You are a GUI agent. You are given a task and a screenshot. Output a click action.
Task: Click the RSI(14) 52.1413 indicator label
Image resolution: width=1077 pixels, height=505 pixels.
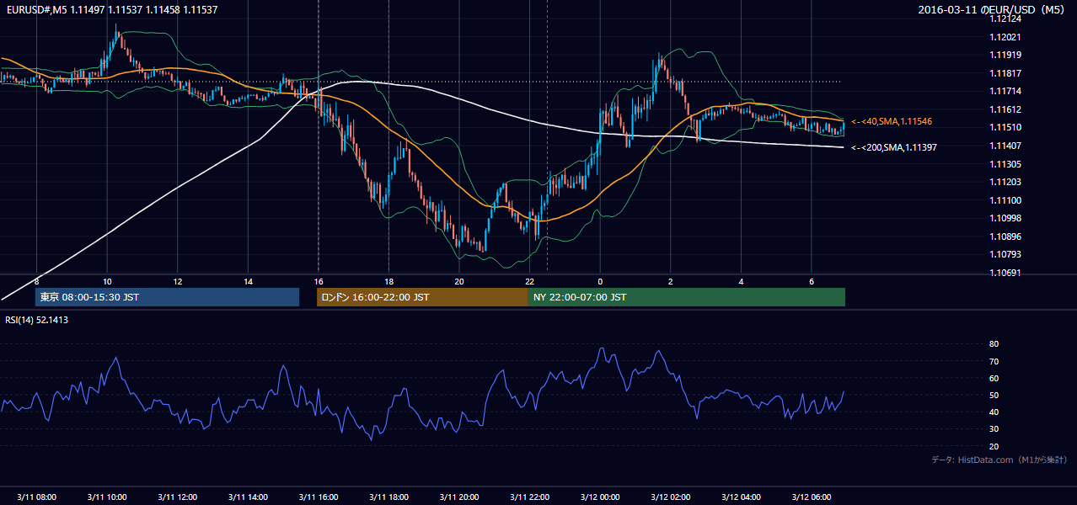tap(37, 320)
